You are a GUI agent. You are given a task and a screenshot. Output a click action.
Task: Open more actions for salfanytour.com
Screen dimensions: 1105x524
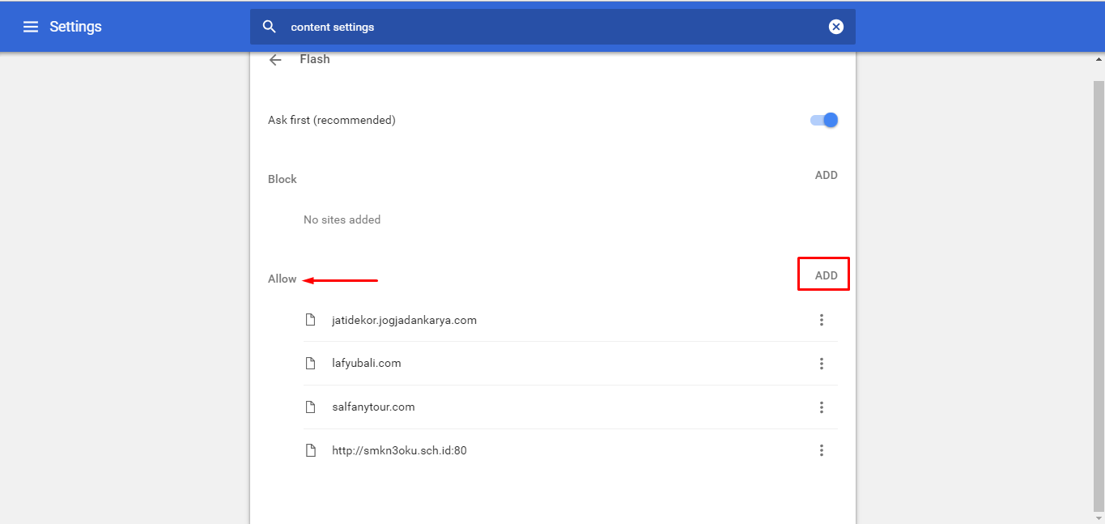(821, 407)
